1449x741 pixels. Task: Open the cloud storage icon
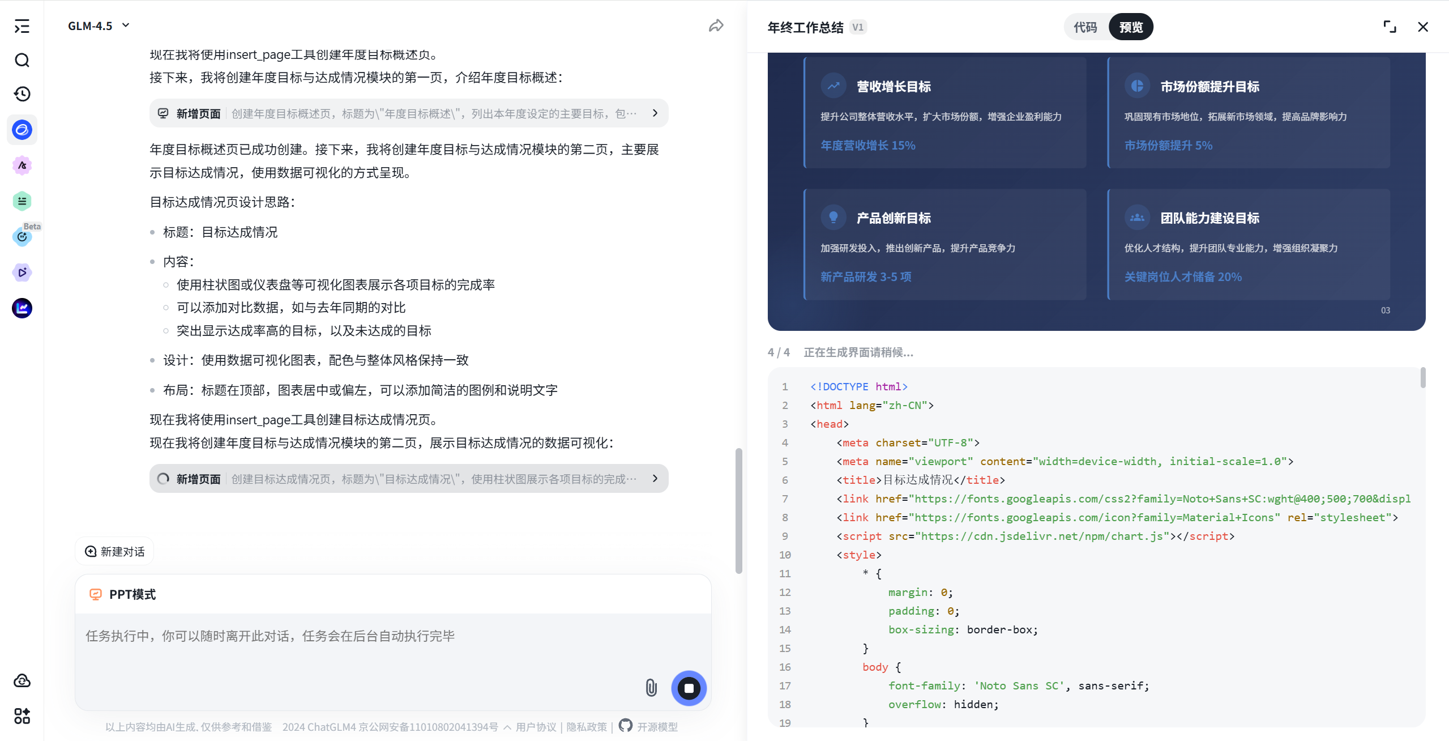coord(22,680)
